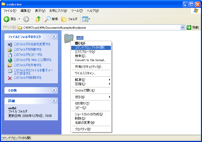This screenshot has height=142, width=202.
Task: Click the Windows flag logo
Action: (x=196, y=11)
